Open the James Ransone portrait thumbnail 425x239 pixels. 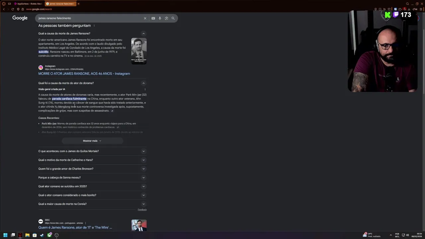click(x=139, y=51)
